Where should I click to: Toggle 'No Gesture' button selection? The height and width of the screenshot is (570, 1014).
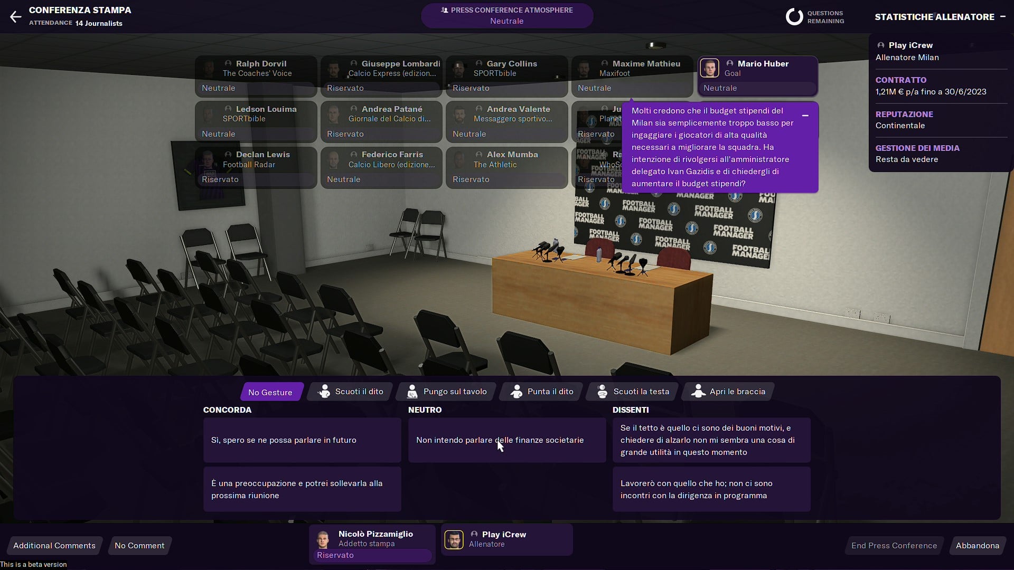pos(271,391)
